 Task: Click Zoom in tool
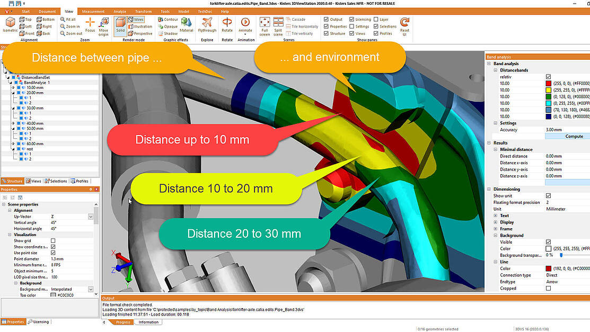point(70,26)
